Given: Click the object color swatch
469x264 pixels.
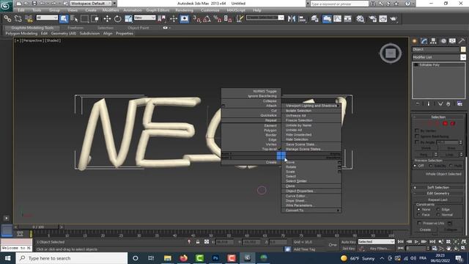Looking at the screenshot, I should [463, 49].
